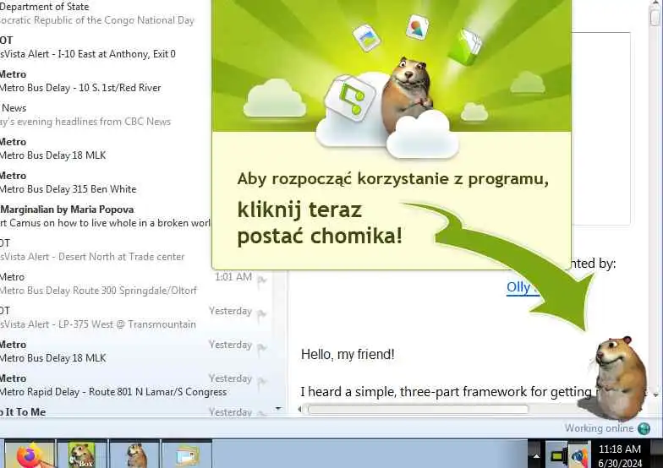
Task: Open the Olly link in the message
Action: 523,287
